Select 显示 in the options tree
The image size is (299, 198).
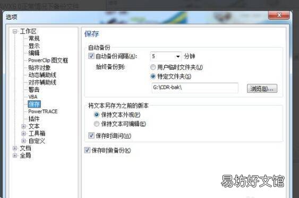coord(34,46)
